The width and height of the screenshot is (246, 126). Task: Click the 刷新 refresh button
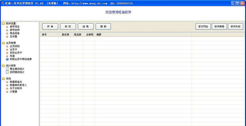pos(103,27)
